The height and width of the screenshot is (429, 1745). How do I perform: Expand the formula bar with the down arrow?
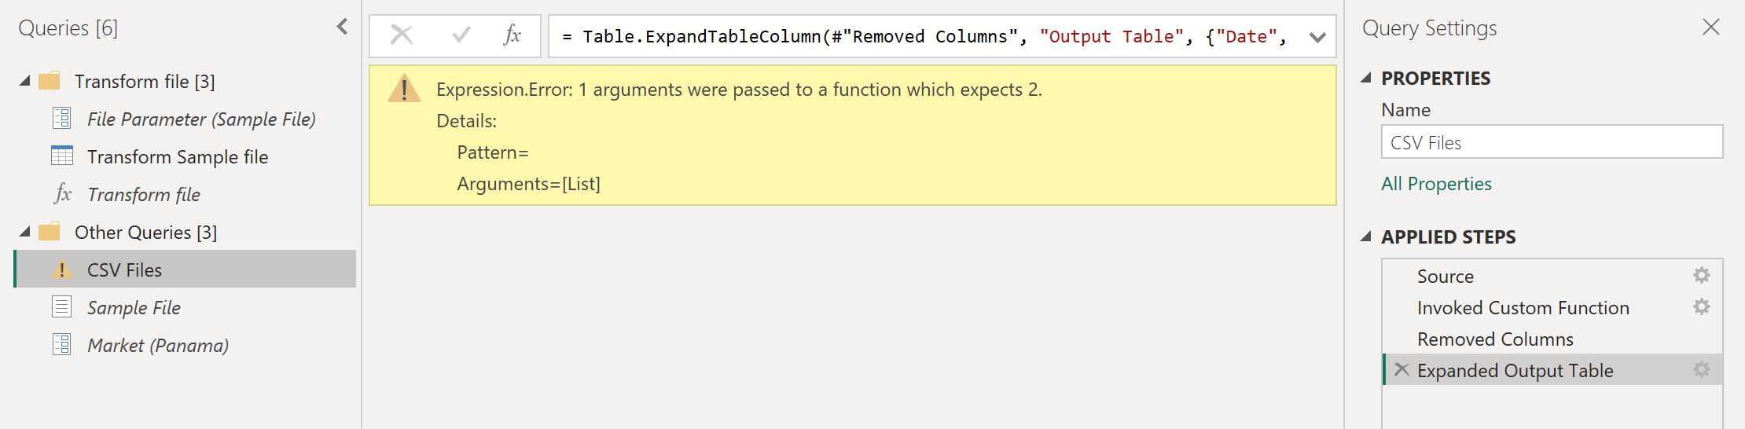tap(1318, 37)
